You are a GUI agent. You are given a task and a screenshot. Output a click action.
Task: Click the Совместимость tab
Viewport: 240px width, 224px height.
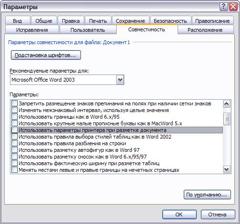[147, 29]
